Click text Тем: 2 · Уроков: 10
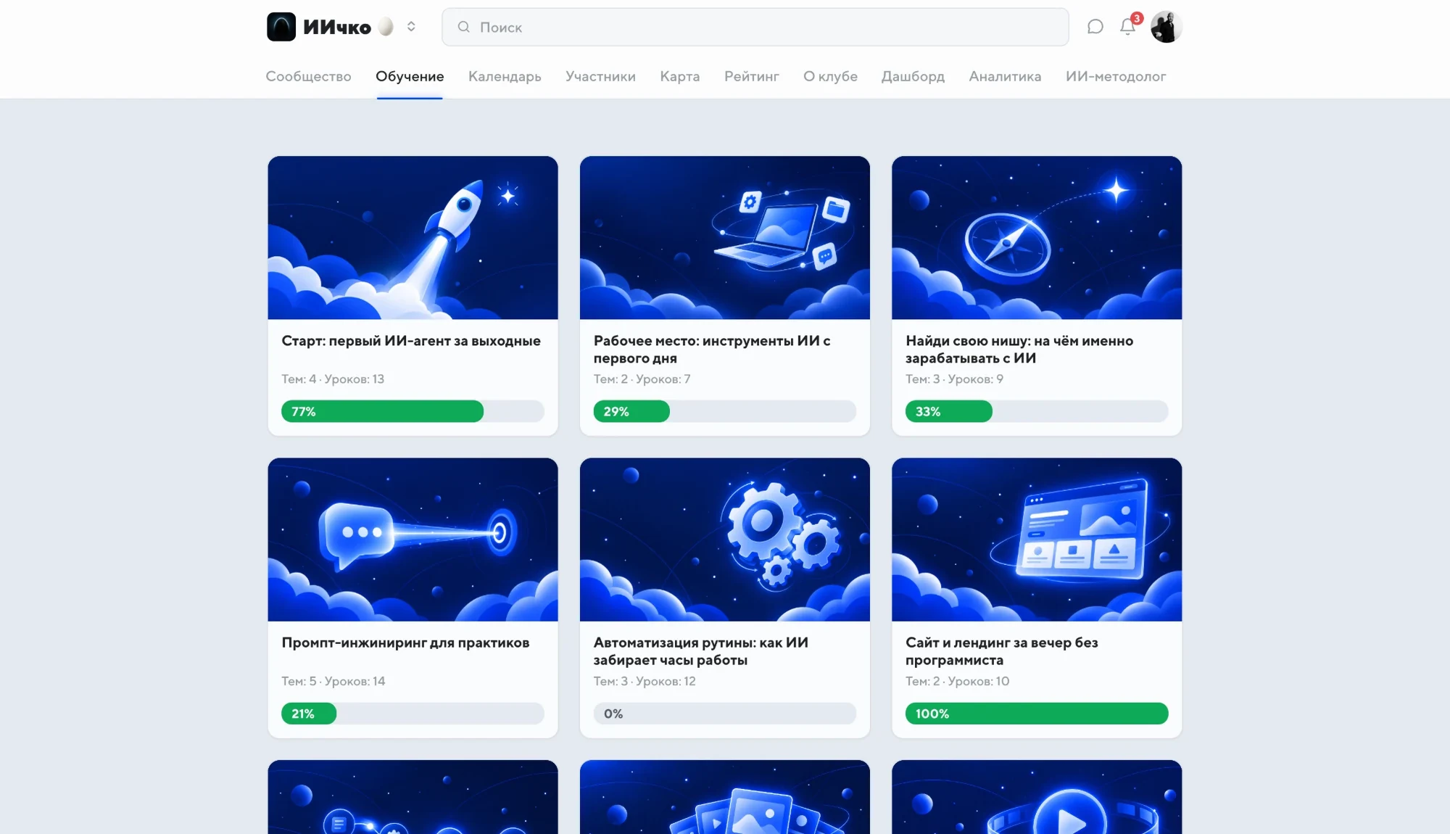Viewport: 1450px width, 834px height. click(x=957, y=681)
